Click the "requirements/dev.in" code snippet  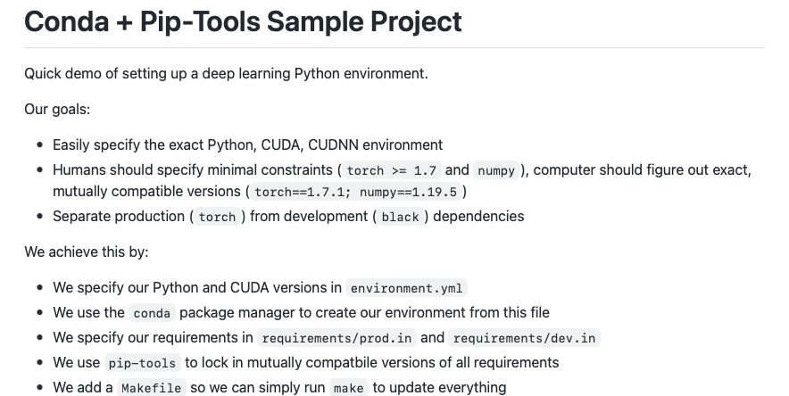coord(524,338)
